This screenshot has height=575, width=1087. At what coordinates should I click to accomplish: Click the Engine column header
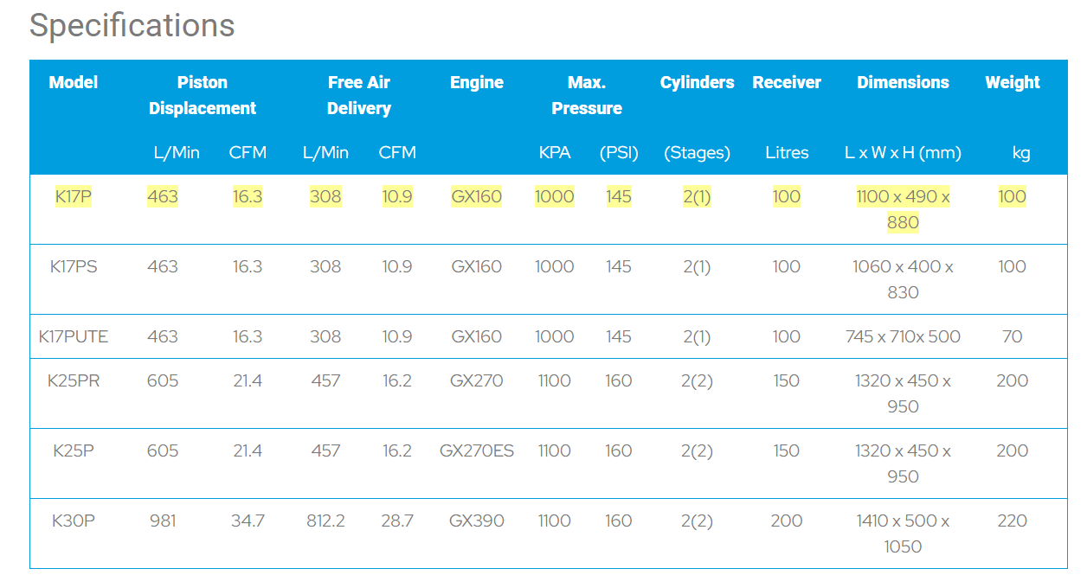point(476,83)
